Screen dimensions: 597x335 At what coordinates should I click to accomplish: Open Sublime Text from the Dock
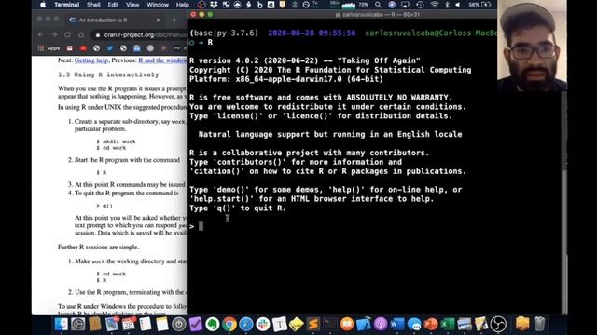coord(313,325)
